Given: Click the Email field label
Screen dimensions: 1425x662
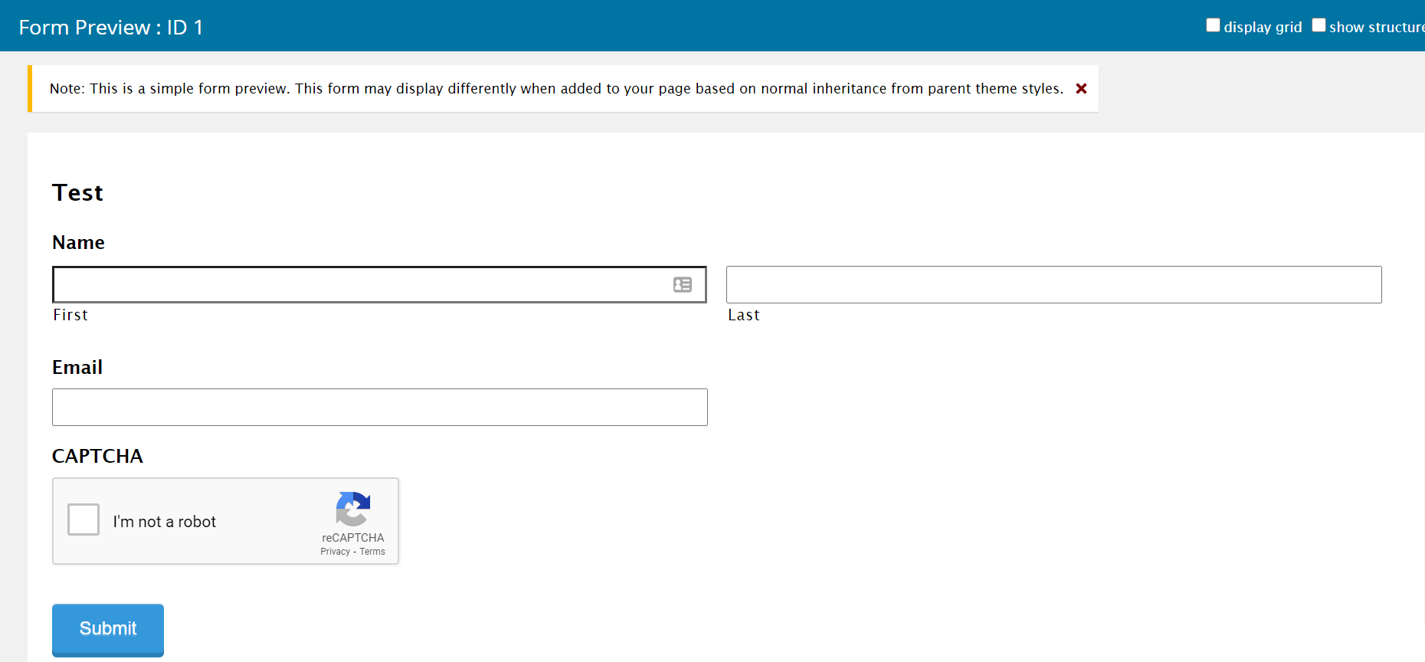Looking at the screenshot, I should click(x=77, y=367).
